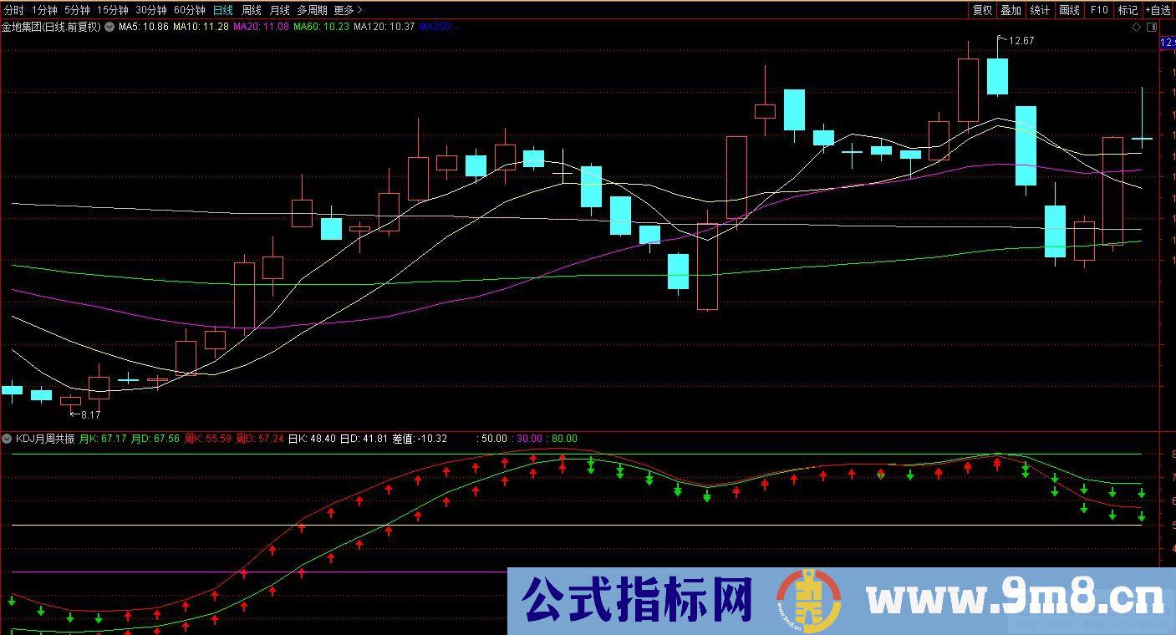Click the 月D: 67.56 reading
Viewport: 1176px width, 635px height.
click(x=155, y=439)
